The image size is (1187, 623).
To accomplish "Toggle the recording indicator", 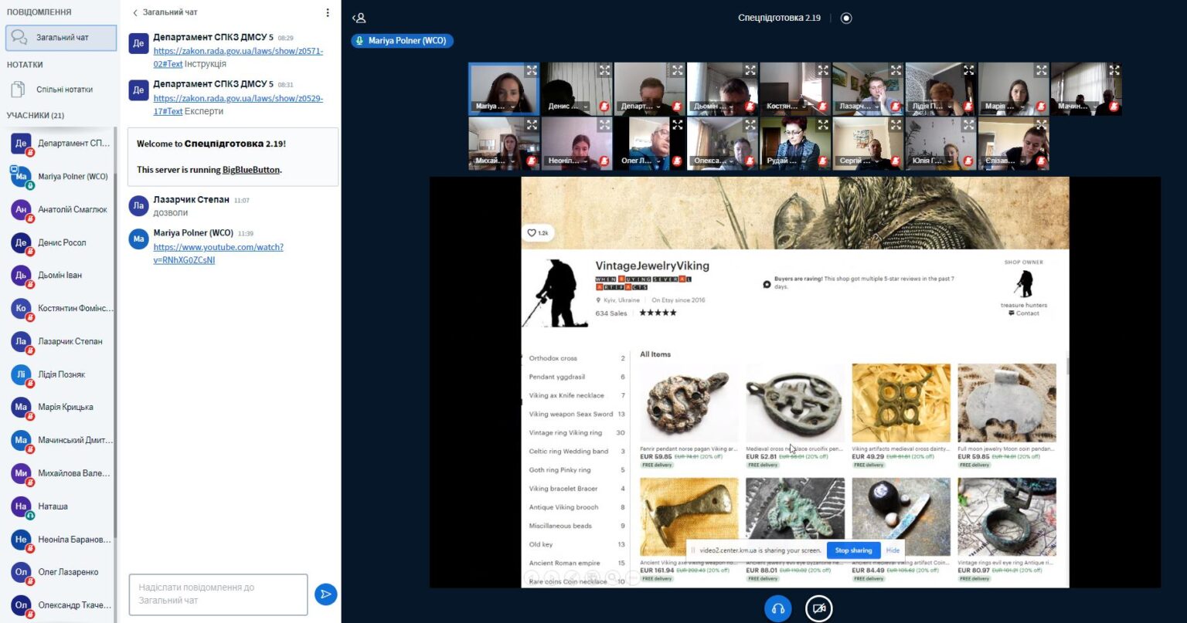I will pyautogui.click(x=846, y=18).
